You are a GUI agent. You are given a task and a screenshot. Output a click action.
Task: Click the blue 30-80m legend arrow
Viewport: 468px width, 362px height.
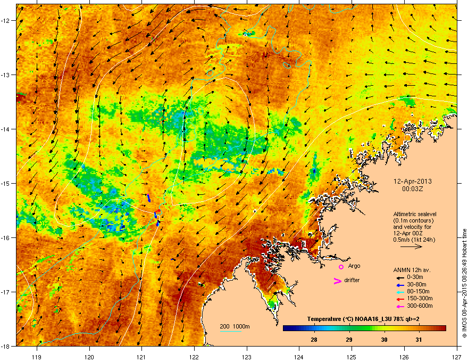pos(400,285)
